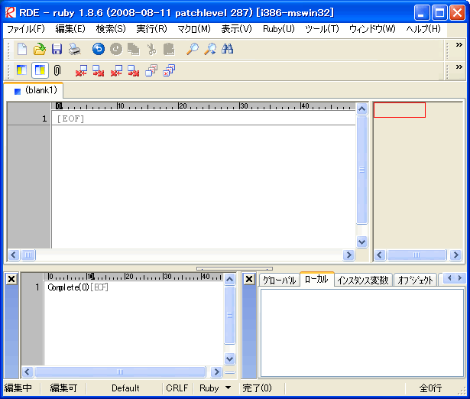The image size is (470, 399).
Task: Click the editor scroll-down arrow
Action: tap(361, 242)
